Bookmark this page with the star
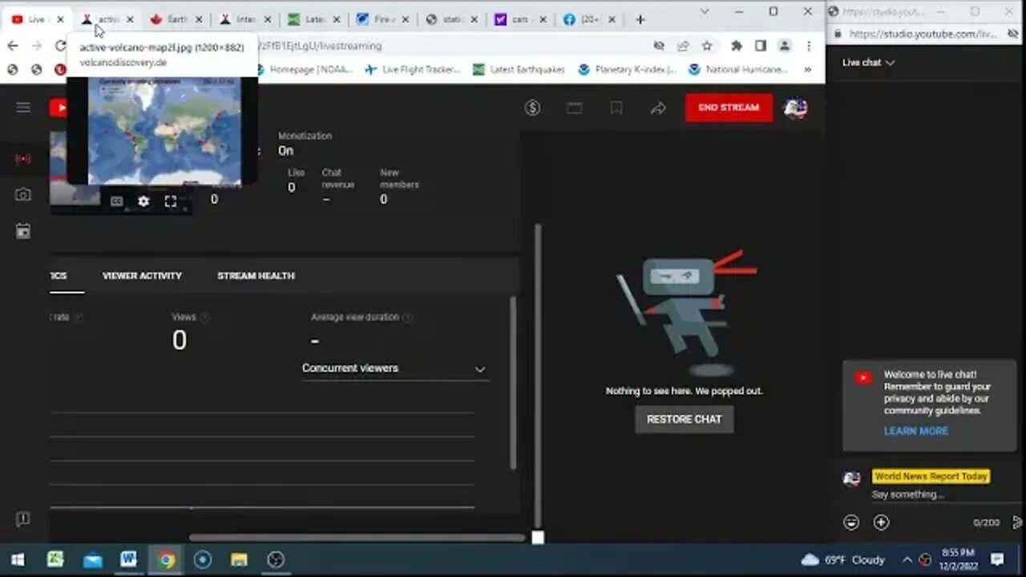Viewport: 1026px width, 577px height. [x=706, y=46]
